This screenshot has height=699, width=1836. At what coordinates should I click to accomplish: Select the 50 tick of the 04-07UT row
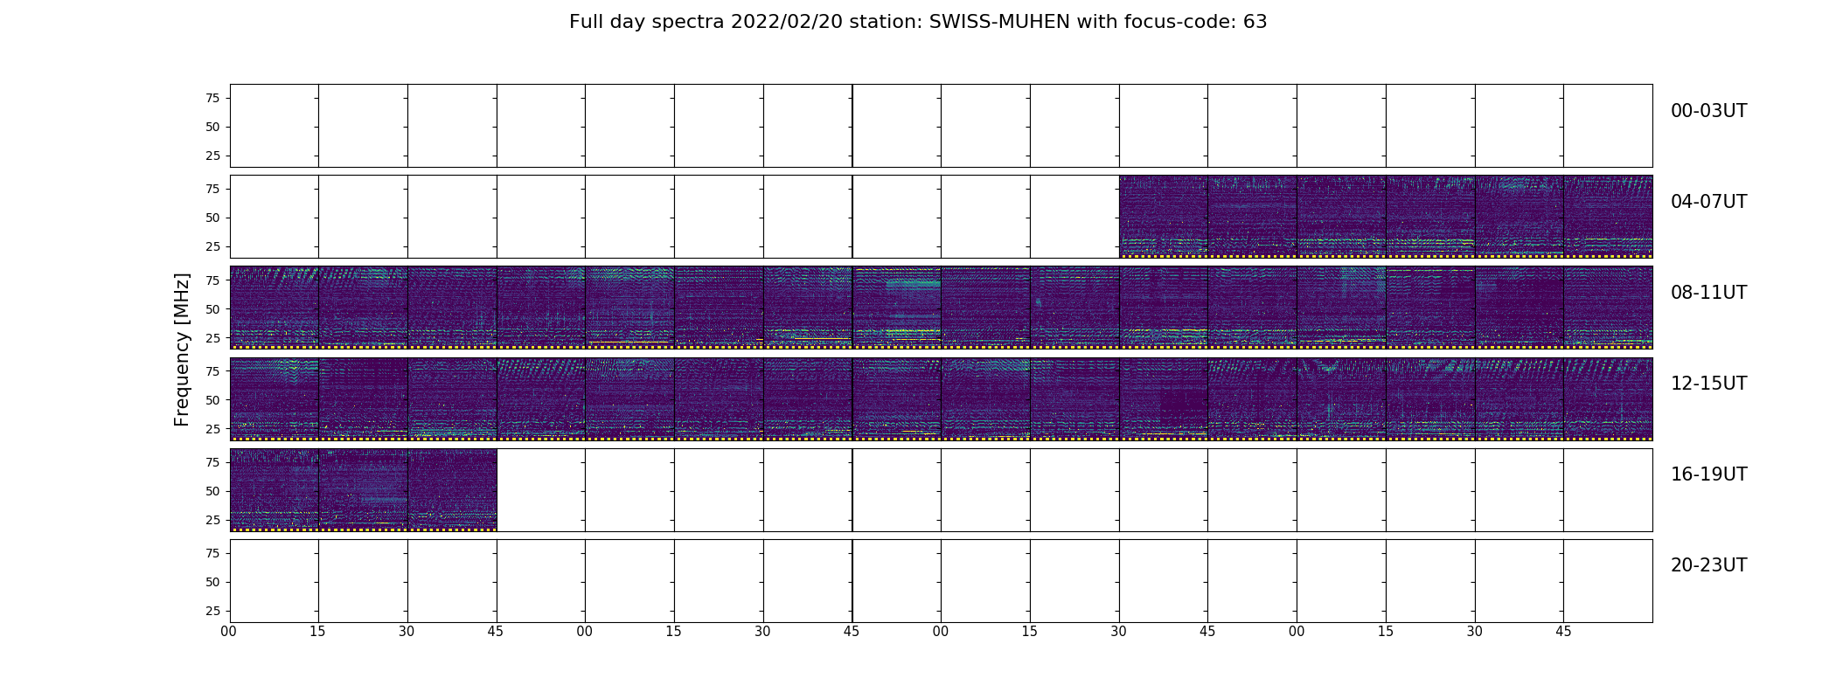(x=212, y=218)
